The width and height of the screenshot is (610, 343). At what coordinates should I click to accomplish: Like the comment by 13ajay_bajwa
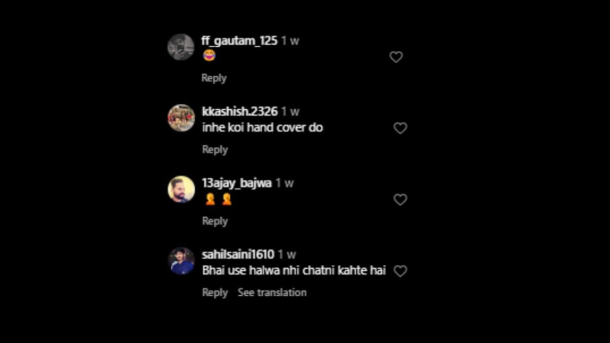[x=401, y=200]
